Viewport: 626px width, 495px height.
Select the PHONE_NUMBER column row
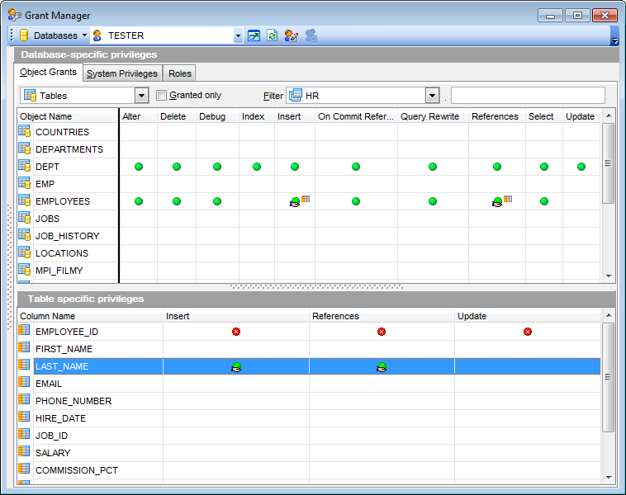[309, 401]
